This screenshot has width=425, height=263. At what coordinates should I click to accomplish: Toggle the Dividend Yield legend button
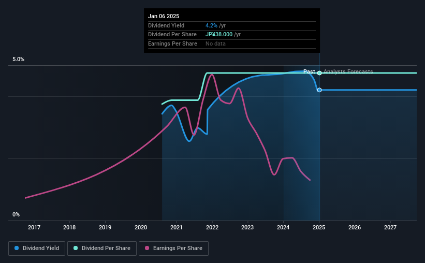[x=37, y=249]
